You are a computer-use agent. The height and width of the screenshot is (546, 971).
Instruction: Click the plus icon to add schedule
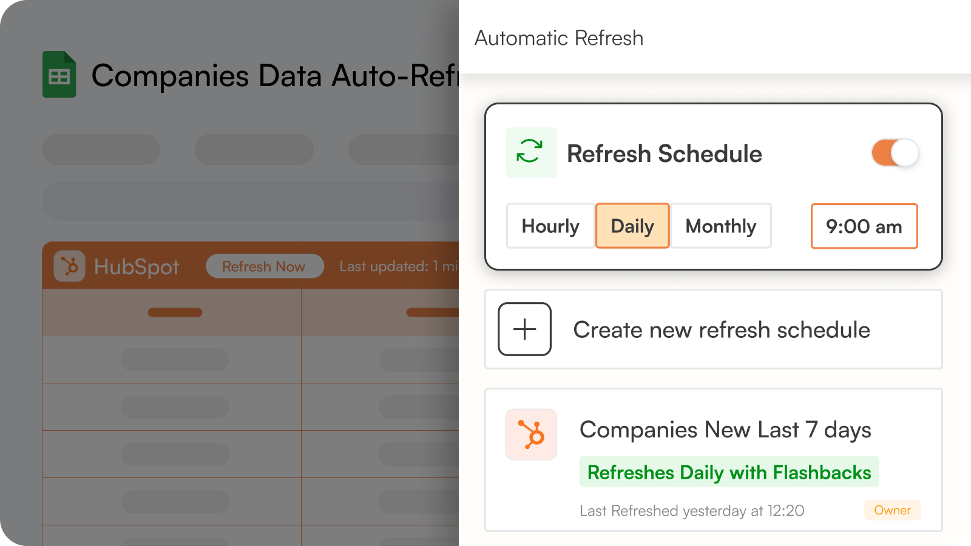click(x=524, y=329)
